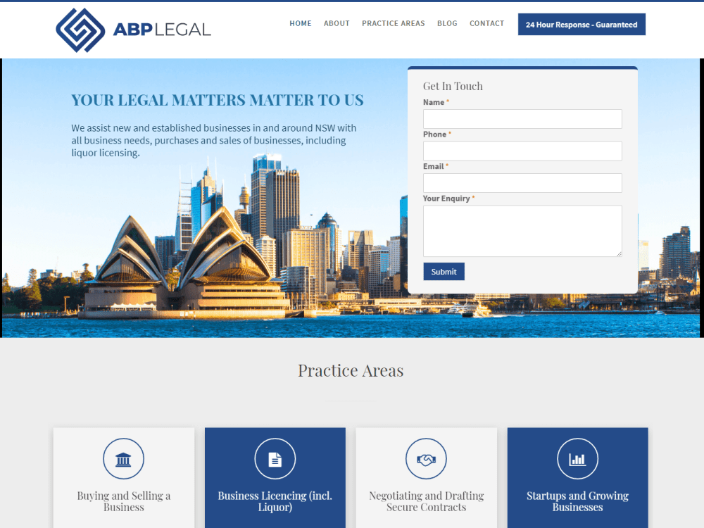704x528 pixels.
Task: Open the CONTACT menu item
Action: (x=486, y=23)
